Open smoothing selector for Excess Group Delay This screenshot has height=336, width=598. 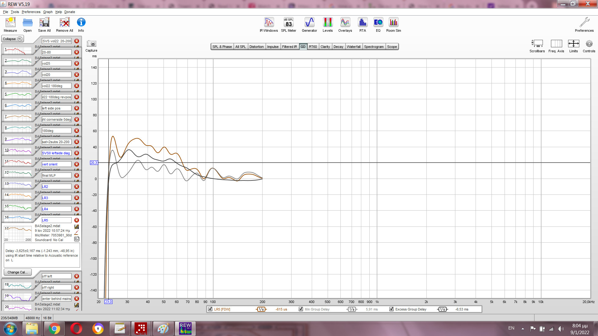pos(442,309)
